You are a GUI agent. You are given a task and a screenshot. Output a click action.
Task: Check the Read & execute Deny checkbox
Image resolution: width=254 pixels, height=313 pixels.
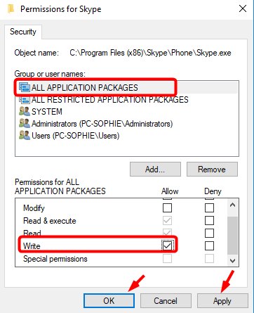[209, 220]
